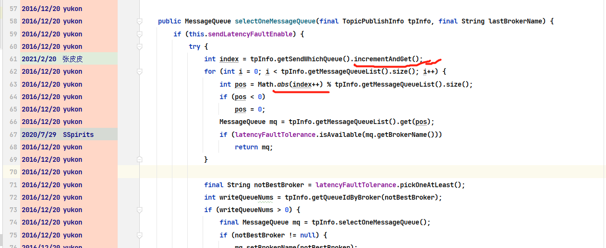Viewport: 606px width, 248px height.
Task: Click the selectOneMessageQueue method name on line 58
Action: point(275,22)
